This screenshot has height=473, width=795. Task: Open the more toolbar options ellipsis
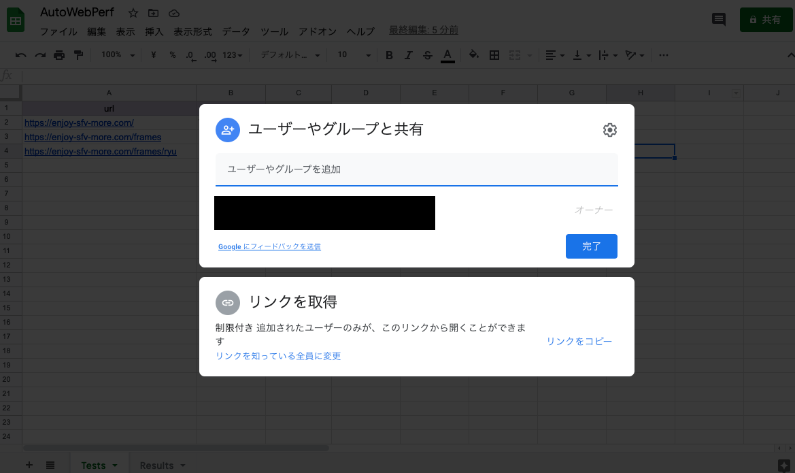tap(663, 55)
